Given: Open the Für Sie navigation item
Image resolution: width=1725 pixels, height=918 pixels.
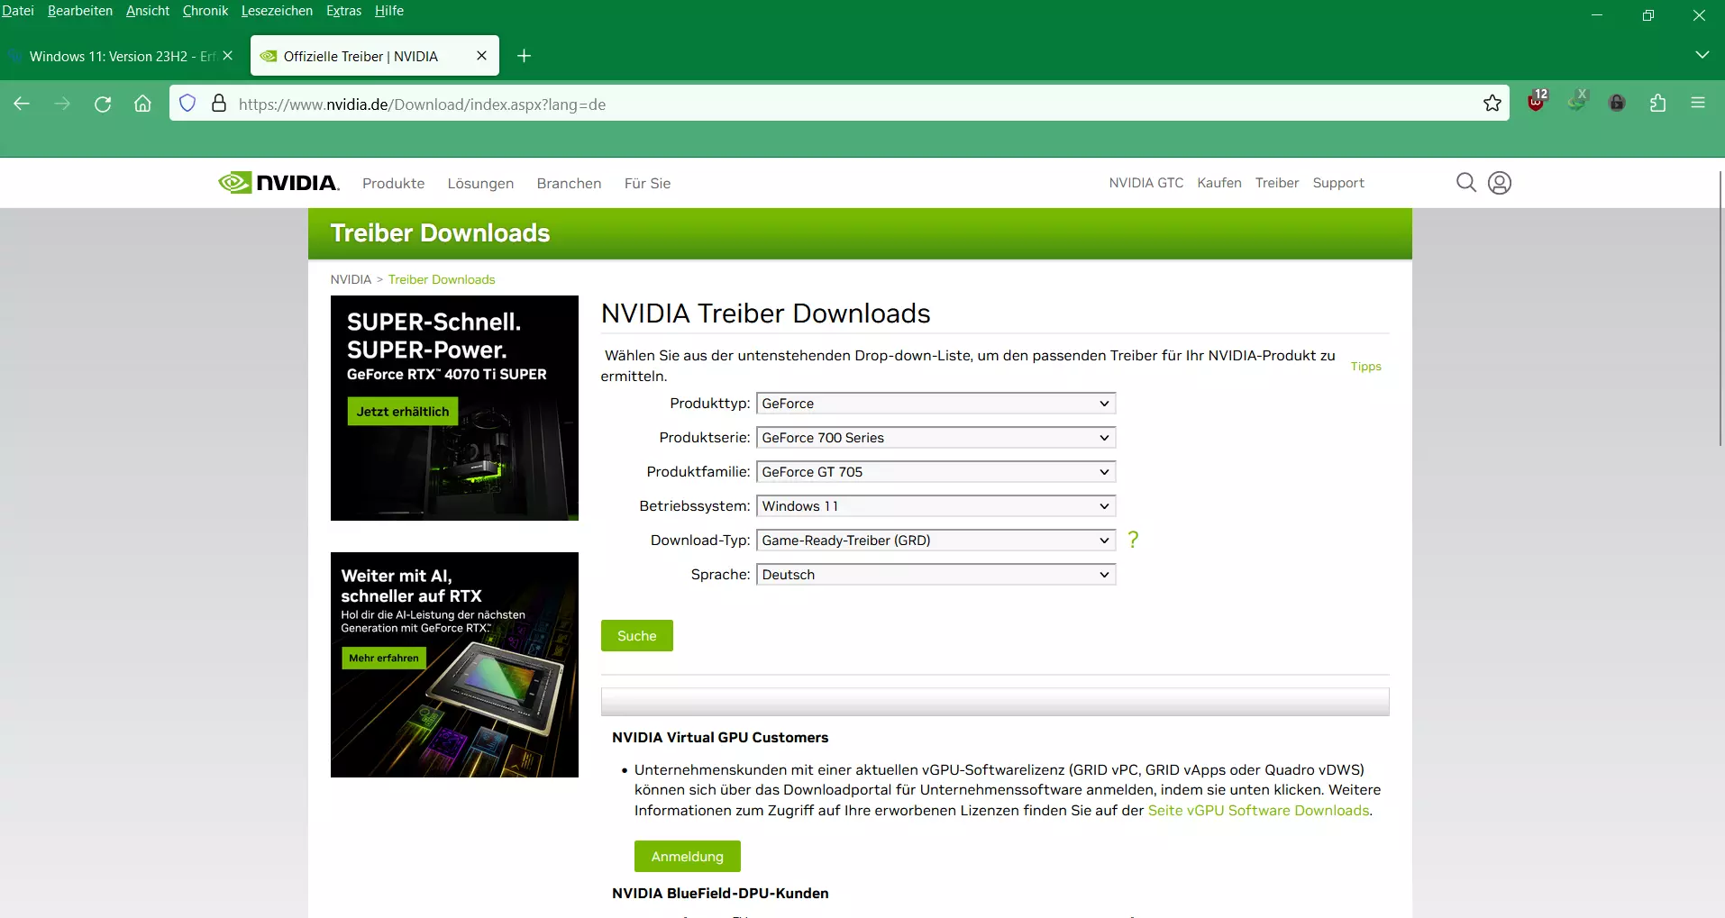Looking at the screenshot, I should (647, 183).
